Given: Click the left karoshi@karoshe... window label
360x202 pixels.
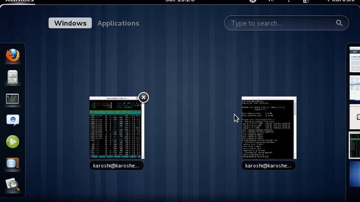Looking at the screenshot, I should (116, 166).
